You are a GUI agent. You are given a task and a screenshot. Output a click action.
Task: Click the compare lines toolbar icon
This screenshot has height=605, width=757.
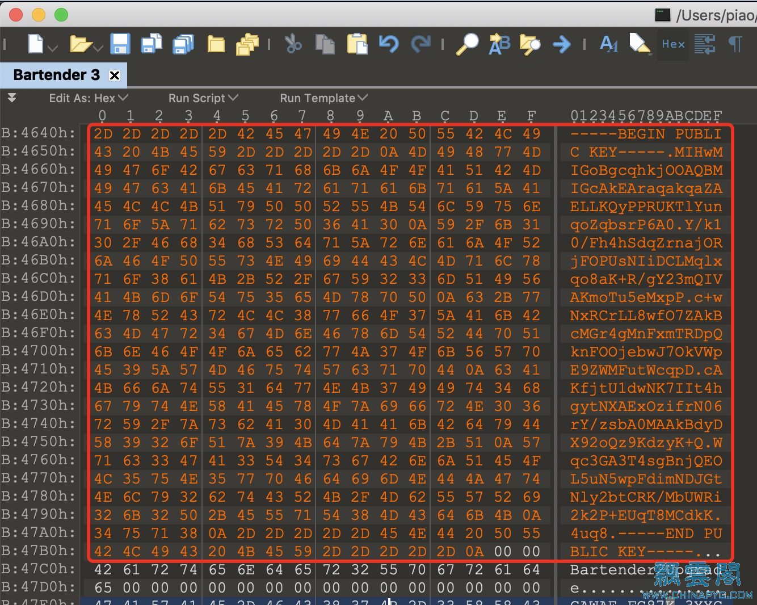[x=704, y=44]
